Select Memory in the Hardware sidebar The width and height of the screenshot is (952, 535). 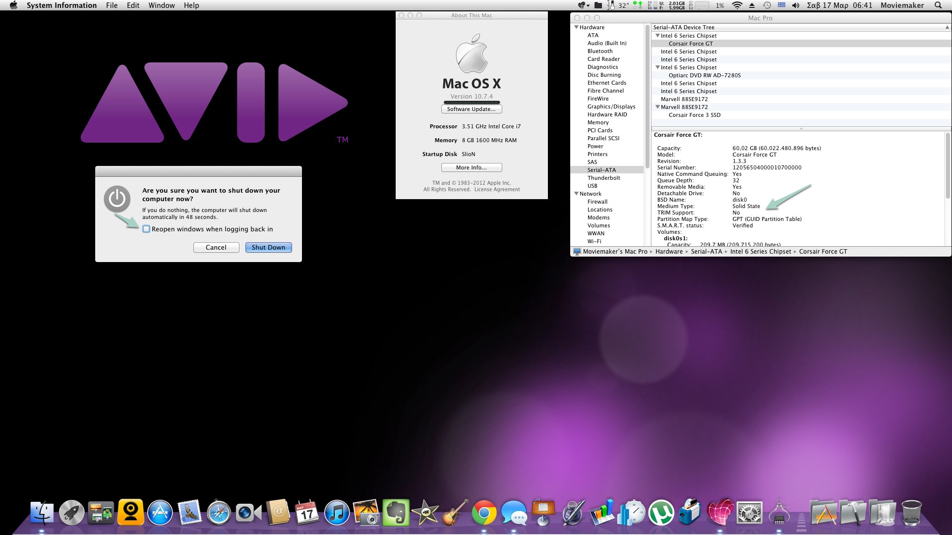(x=598, y=122)
